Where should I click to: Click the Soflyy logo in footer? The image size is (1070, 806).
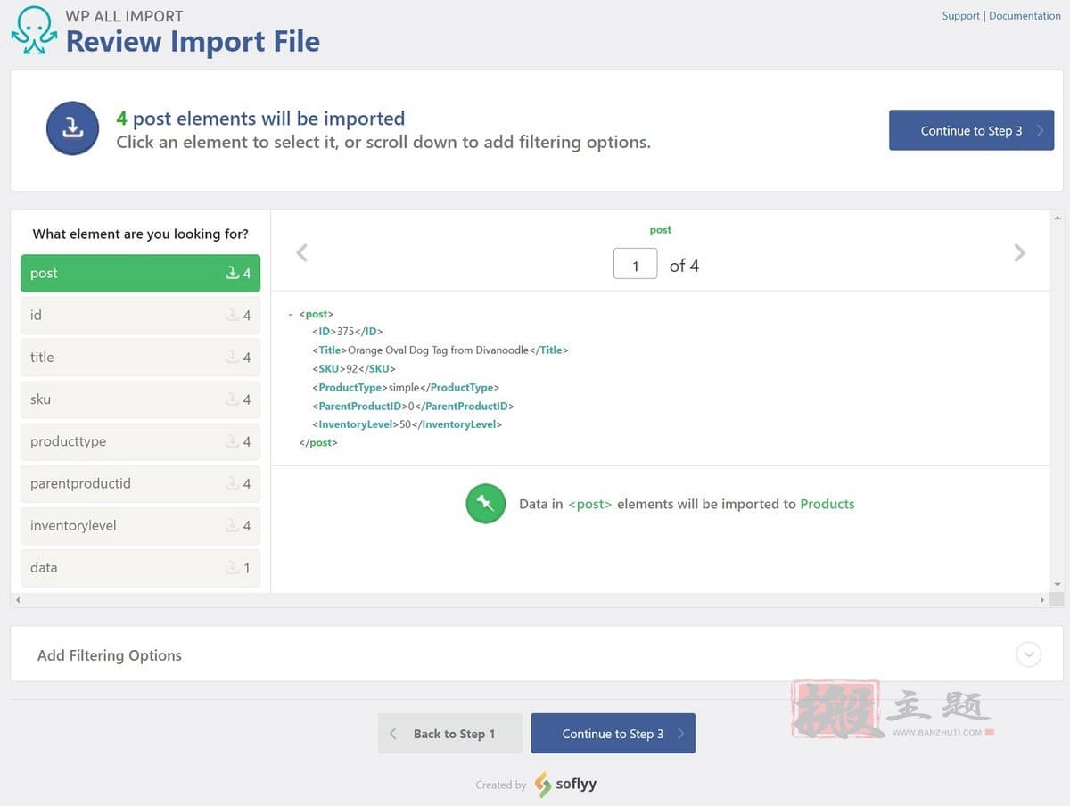click(565, 785)
